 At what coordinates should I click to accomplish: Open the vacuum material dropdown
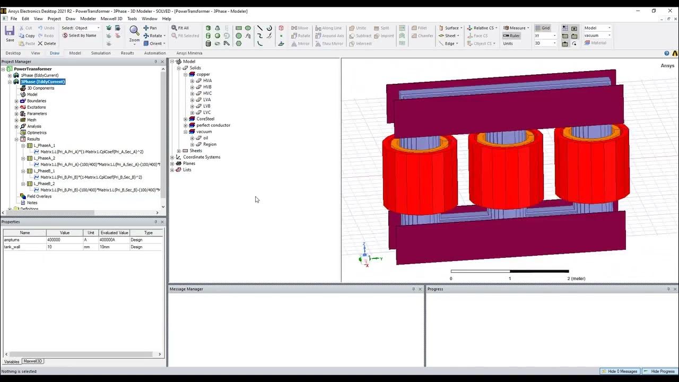609,36
